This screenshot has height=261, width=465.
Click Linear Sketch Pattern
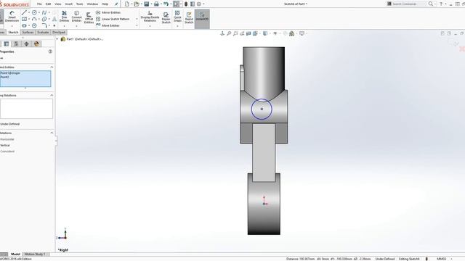[113, 19]
